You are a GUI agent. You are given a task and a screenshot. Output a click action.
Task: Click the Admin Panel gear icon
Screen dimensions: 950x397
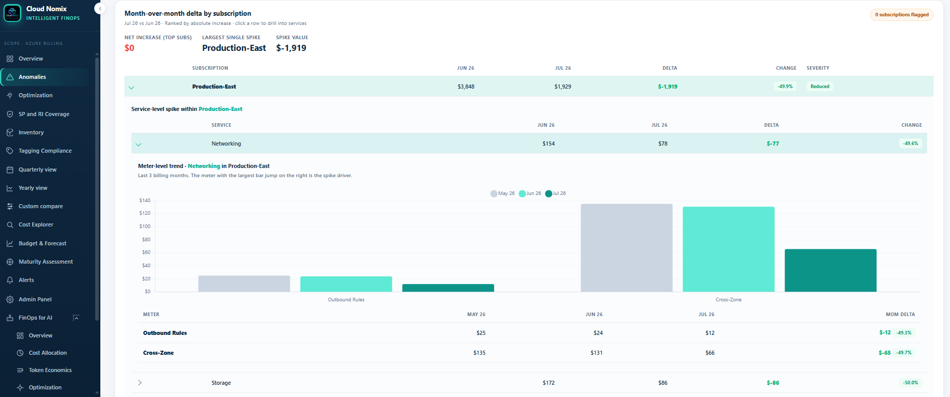(10, 299)
